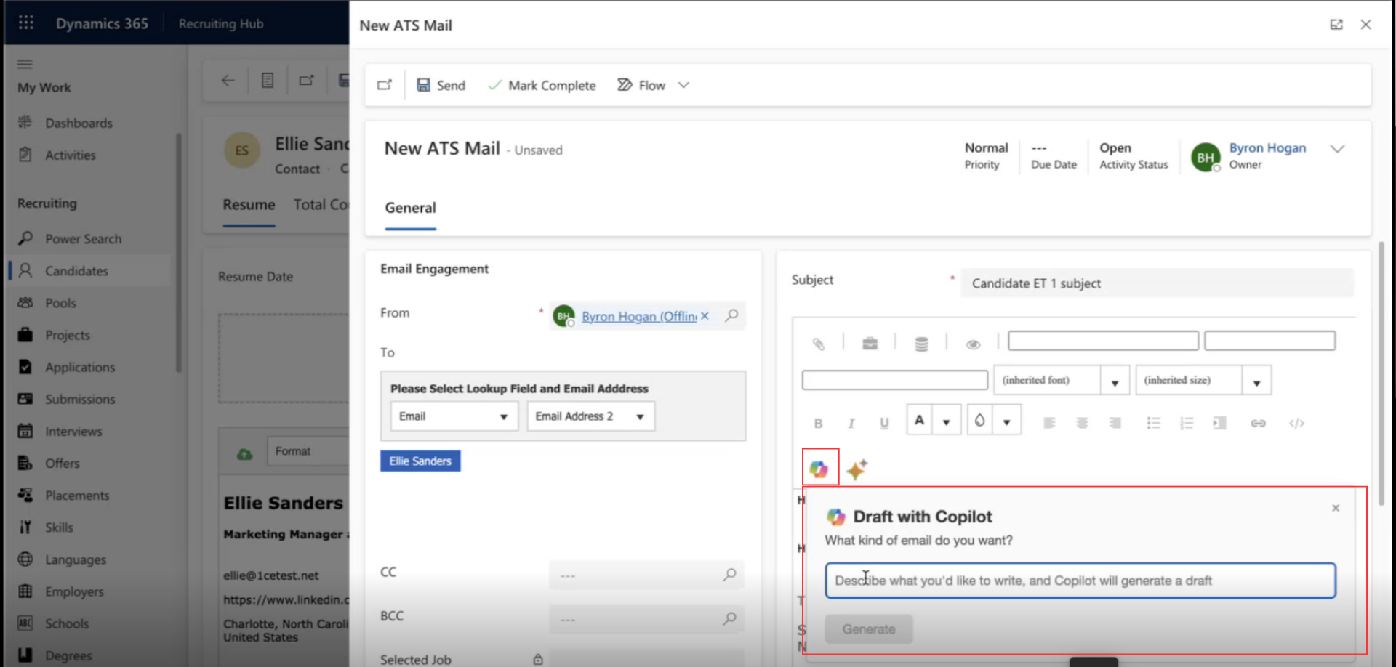Click the form record icon beside back arrow
Screen dimensions: 1396x667
[x=268, y=81]
